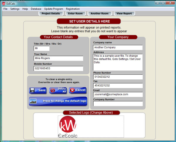Viewport: 176px width, 142px height.
Task: Click the Email input field
Action: coord(118,95)
